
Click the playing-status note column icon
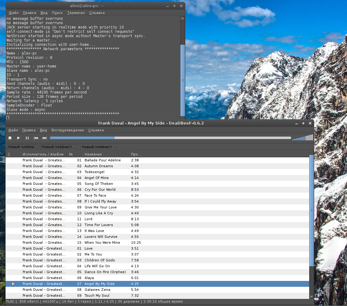pyautogui.click(x=9, y=154)
